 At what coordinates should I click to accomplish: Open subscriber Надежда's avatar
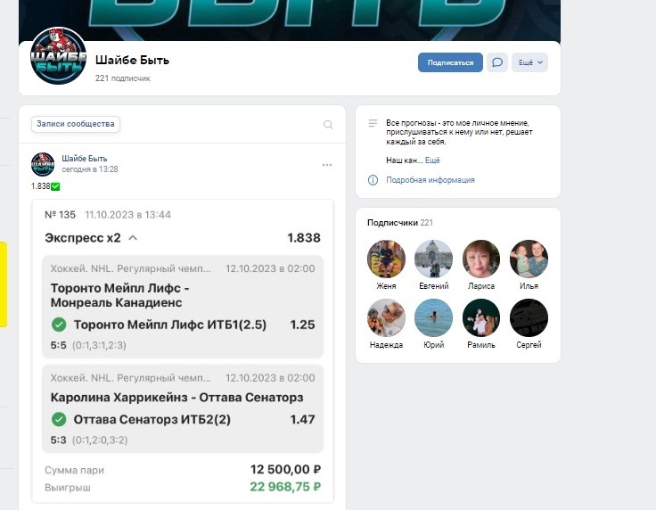tap(386, 318)
